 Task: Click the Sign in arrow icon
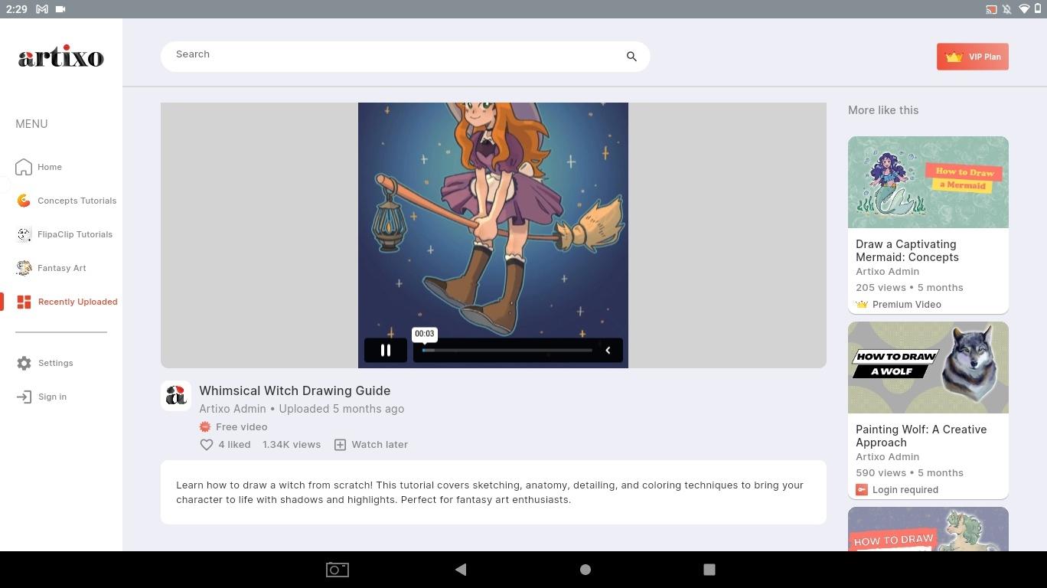coord(24,397)
